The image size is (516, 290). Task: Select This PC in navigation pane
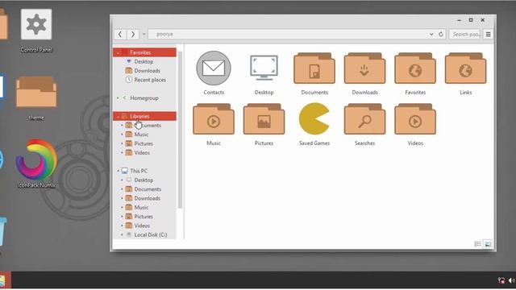click(x=139, y=171)
